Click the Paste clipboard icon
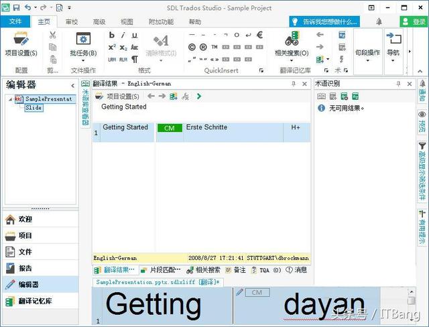Viewport: 429px width, 327px height. pyautogui.click(x=53, y=59)
